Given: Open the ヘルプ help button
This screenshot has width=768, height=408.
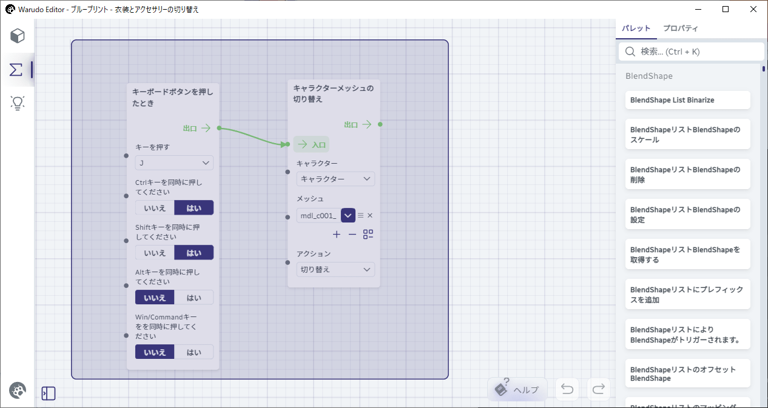Looking at the screenshot, I should (x=517, y=389).
